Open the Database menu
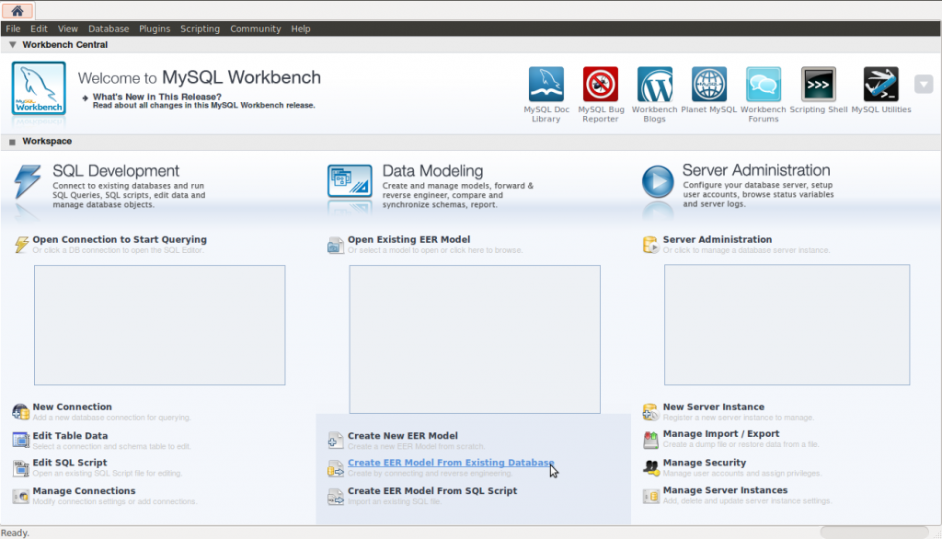The height and width of the screenshot is (539, 942). (x=109, y=29)
